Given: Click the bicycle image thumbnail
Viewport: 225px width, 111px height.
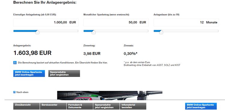Looking at the screenshot, I should pyautogui.click(x=110, y=95).
